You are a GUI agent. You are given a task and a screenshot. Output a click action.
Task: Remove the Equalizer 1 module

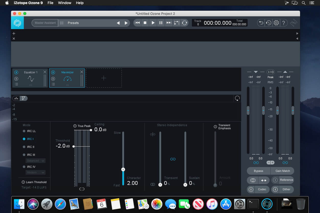(45, 72)
